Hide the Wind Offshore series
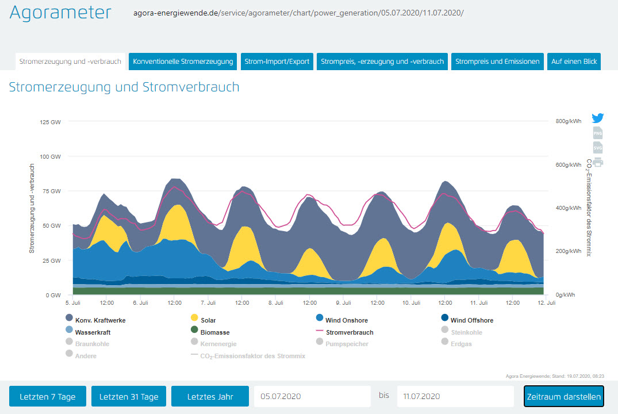The image size is (618, 414). (x=471, y=320)
